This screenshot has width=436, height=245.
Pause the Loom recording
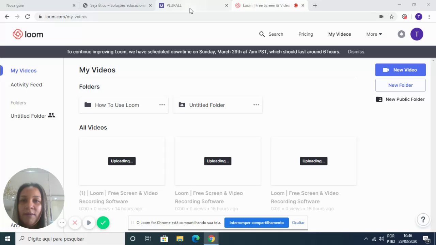tap(89, 223)
